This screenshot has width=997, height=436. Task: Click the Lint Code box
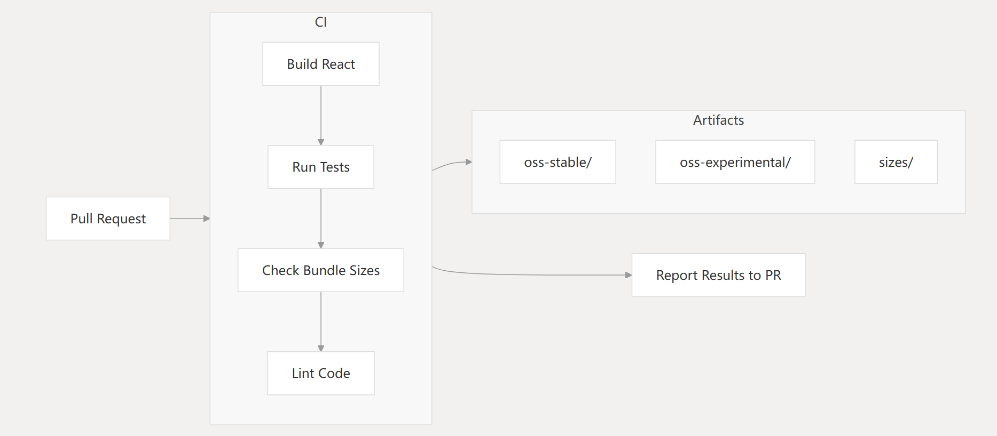[x=321, y=373]
